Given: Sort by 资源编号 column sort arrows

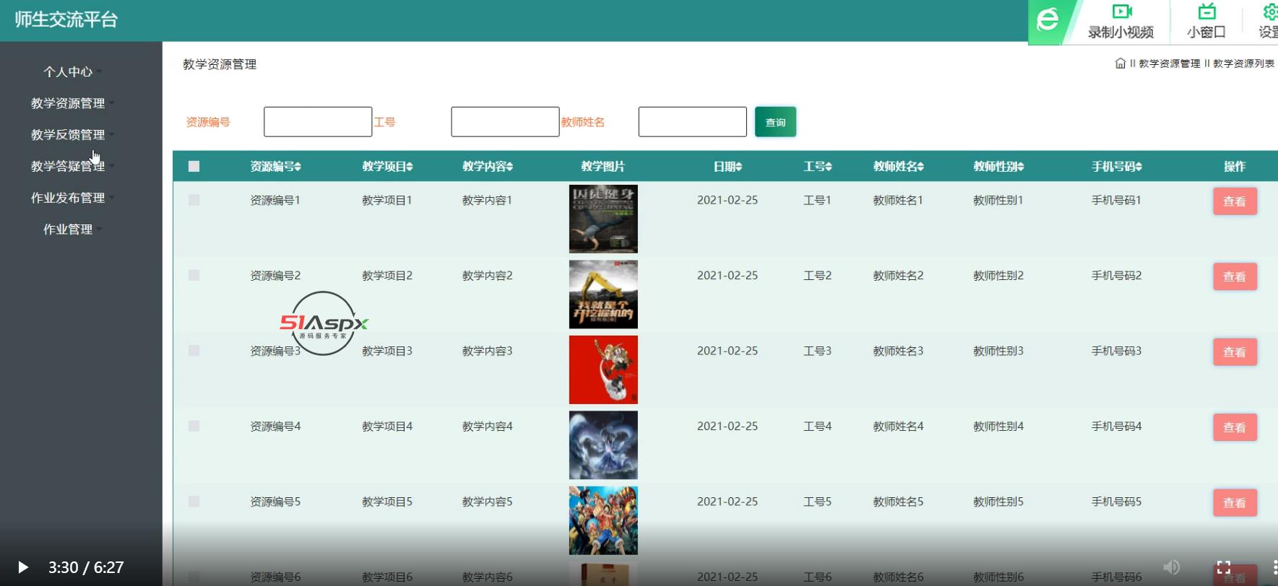Looking at the screenshot, I should click(298, 167).
